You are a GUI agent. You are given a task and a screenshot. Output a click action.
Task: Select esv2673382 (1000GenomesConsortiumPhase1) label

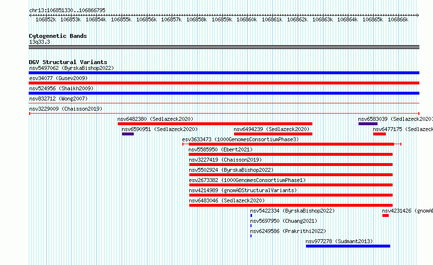(x=248, y=180)
